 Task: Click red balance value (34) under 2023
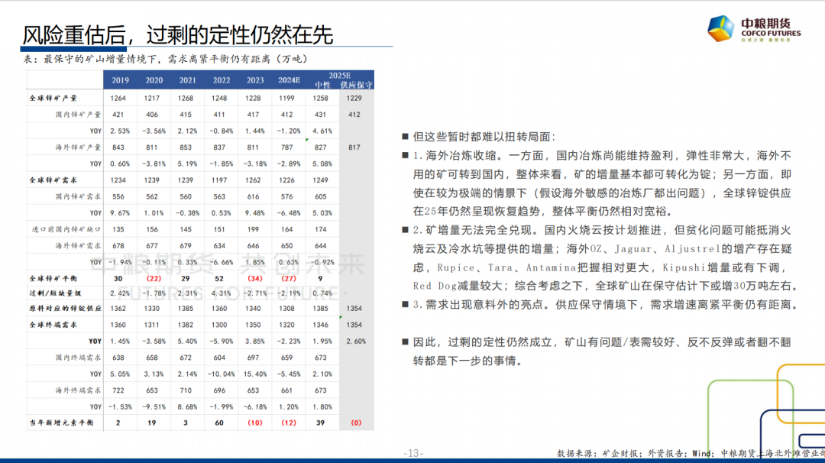tap(254, 278)
